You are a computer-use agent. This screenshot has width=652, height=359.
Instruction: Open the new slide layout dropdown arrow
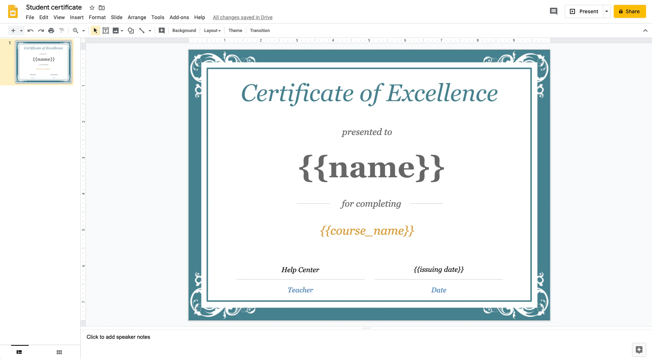click(x=21, y=31)
